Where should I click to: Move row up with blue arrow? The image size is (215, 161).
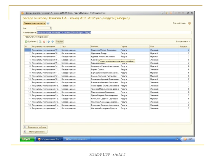(49, 42)
